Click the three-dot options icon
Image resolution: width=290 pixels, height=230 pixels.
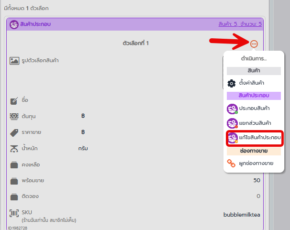[x=254, y=44]
